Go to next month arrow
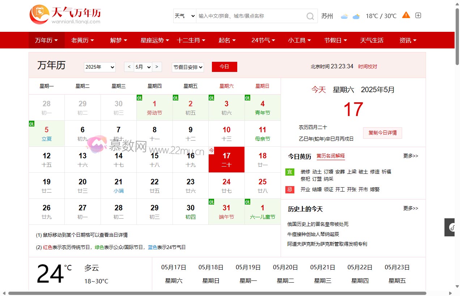The width and height of the screenshot is (460, 296). [x=157, y=67]
